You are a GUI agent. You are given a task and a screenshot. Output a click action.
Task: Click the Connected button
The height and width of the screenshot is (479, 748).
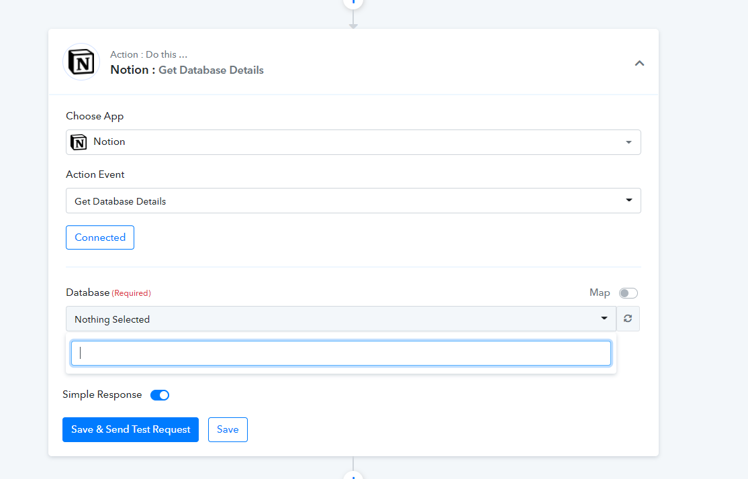click(x=99, y=237)
